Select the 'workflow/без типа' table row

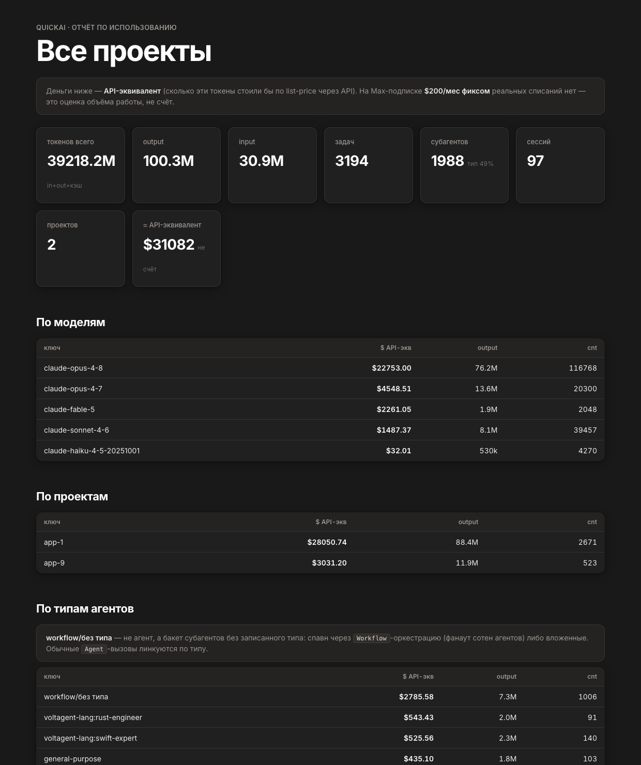(320, 697)
